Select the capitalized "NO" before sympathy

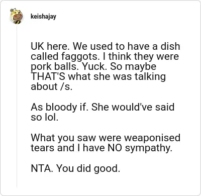[115, 148]
